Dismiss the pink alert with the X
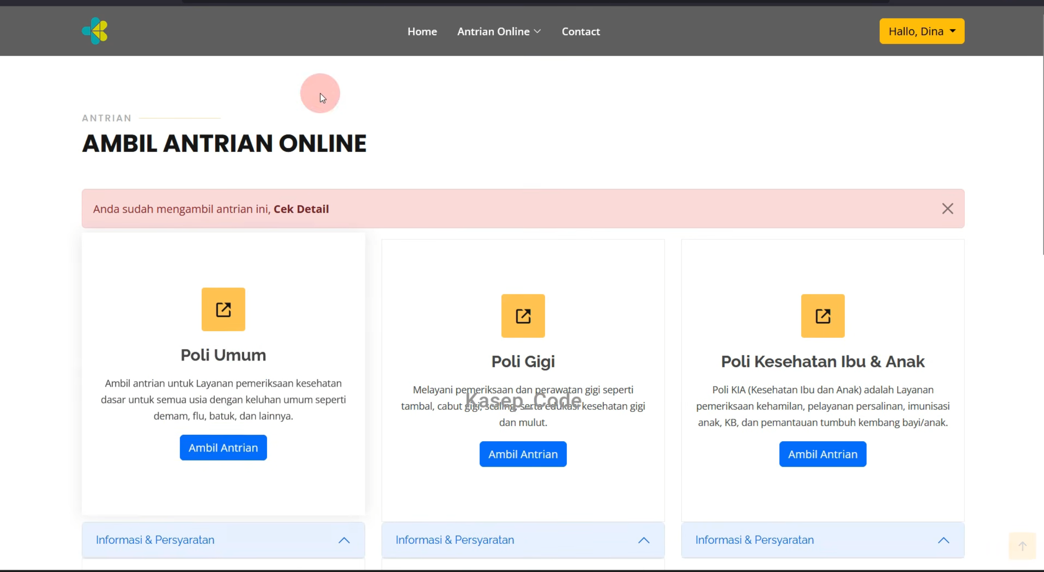The image size is (1044, 572). pos(948,209)
